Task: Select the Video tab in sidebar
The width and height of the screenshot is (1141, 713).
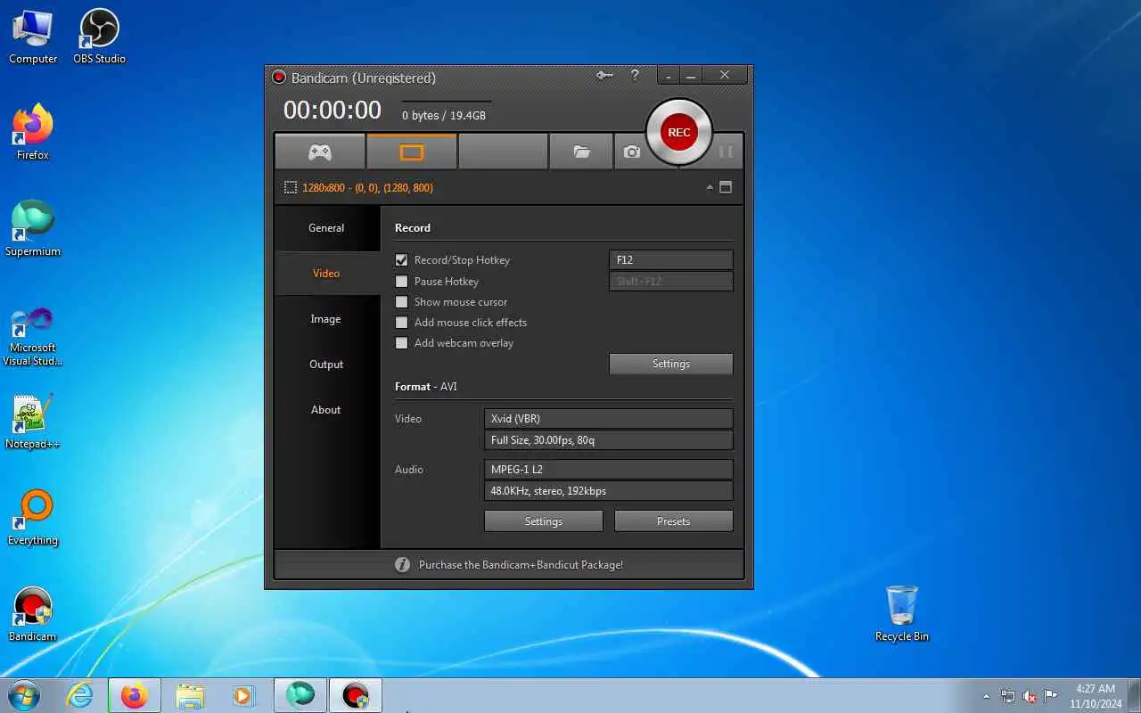Action: pos(326,274)
